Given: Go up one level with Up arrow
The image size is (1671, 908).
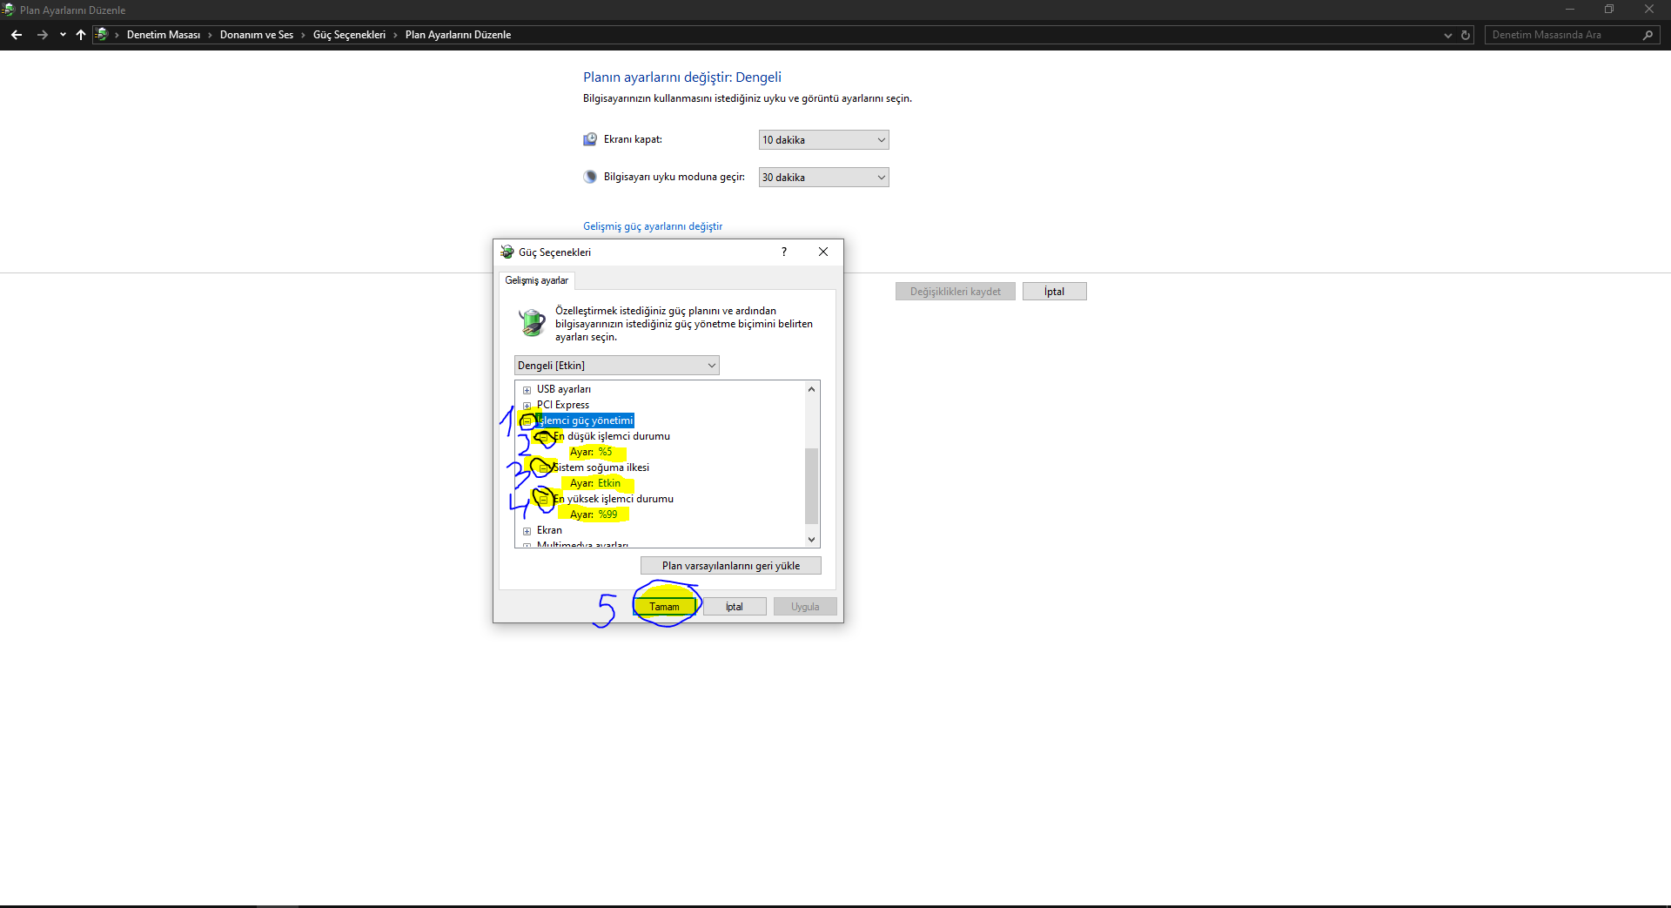Looking at the screenshot, I should pos(81,35).
